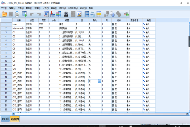Open the 分析(A) menu
Viewport: 190px width, 127px height.
(x=46, y=8)
